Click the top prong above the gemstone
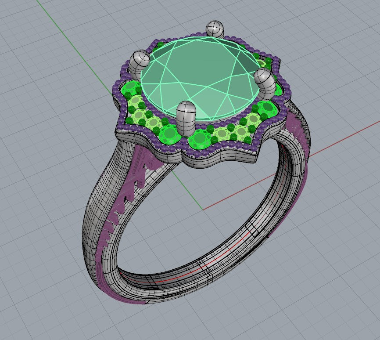The image size is (380, 340). click(x=215, y=30)
